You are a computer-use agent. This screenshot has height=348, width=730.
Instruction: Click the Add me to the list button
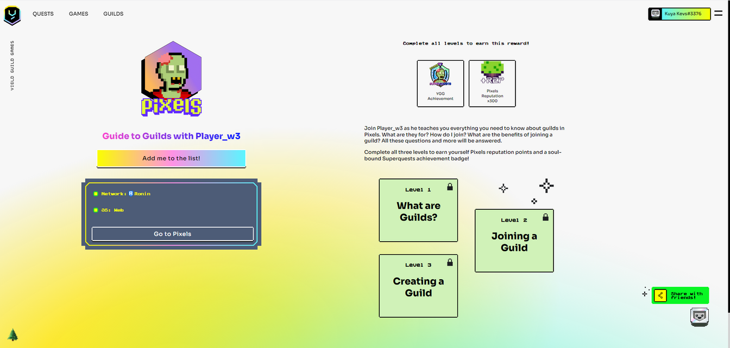pos(171,158)
